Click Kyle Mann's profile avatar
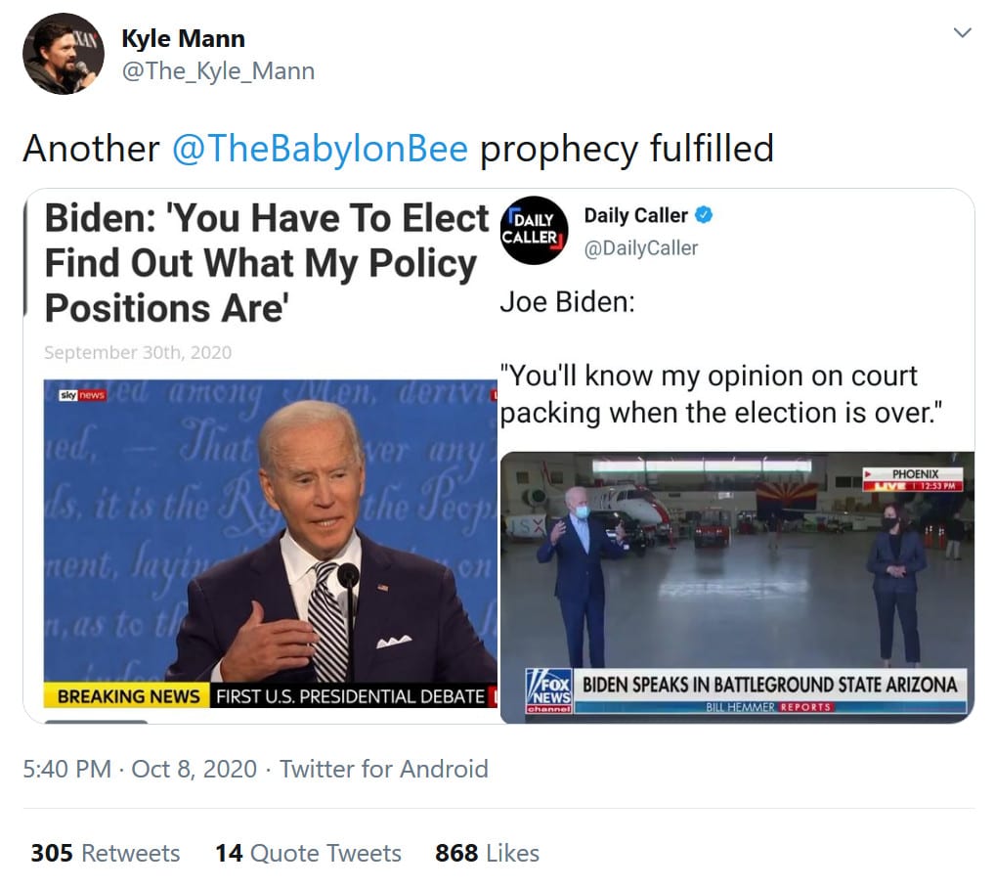 tap(64, 54)
